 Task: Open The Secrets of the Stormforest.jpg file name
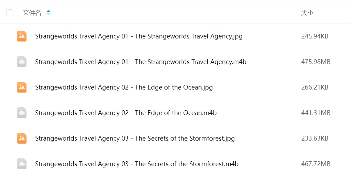tap(135, 138)
